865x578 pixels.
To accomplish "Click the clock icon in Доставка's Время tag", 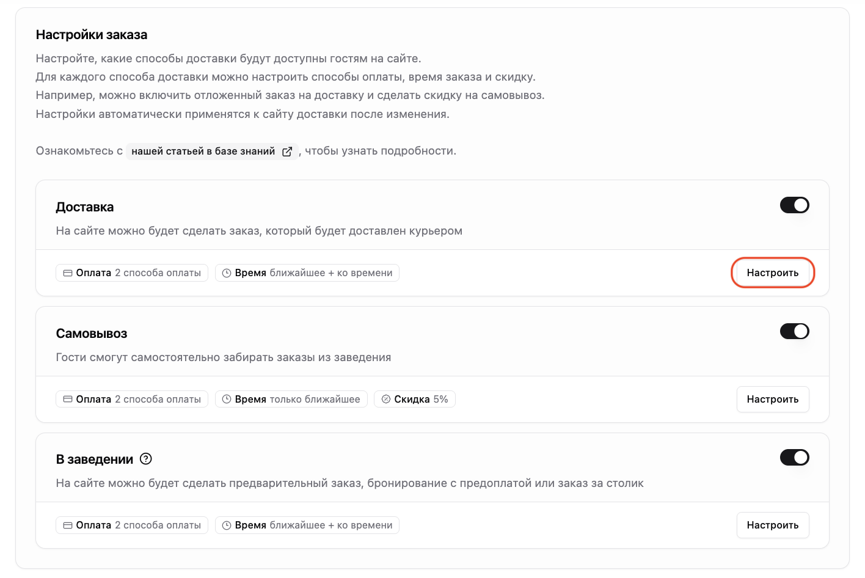I will coord(227,273).
